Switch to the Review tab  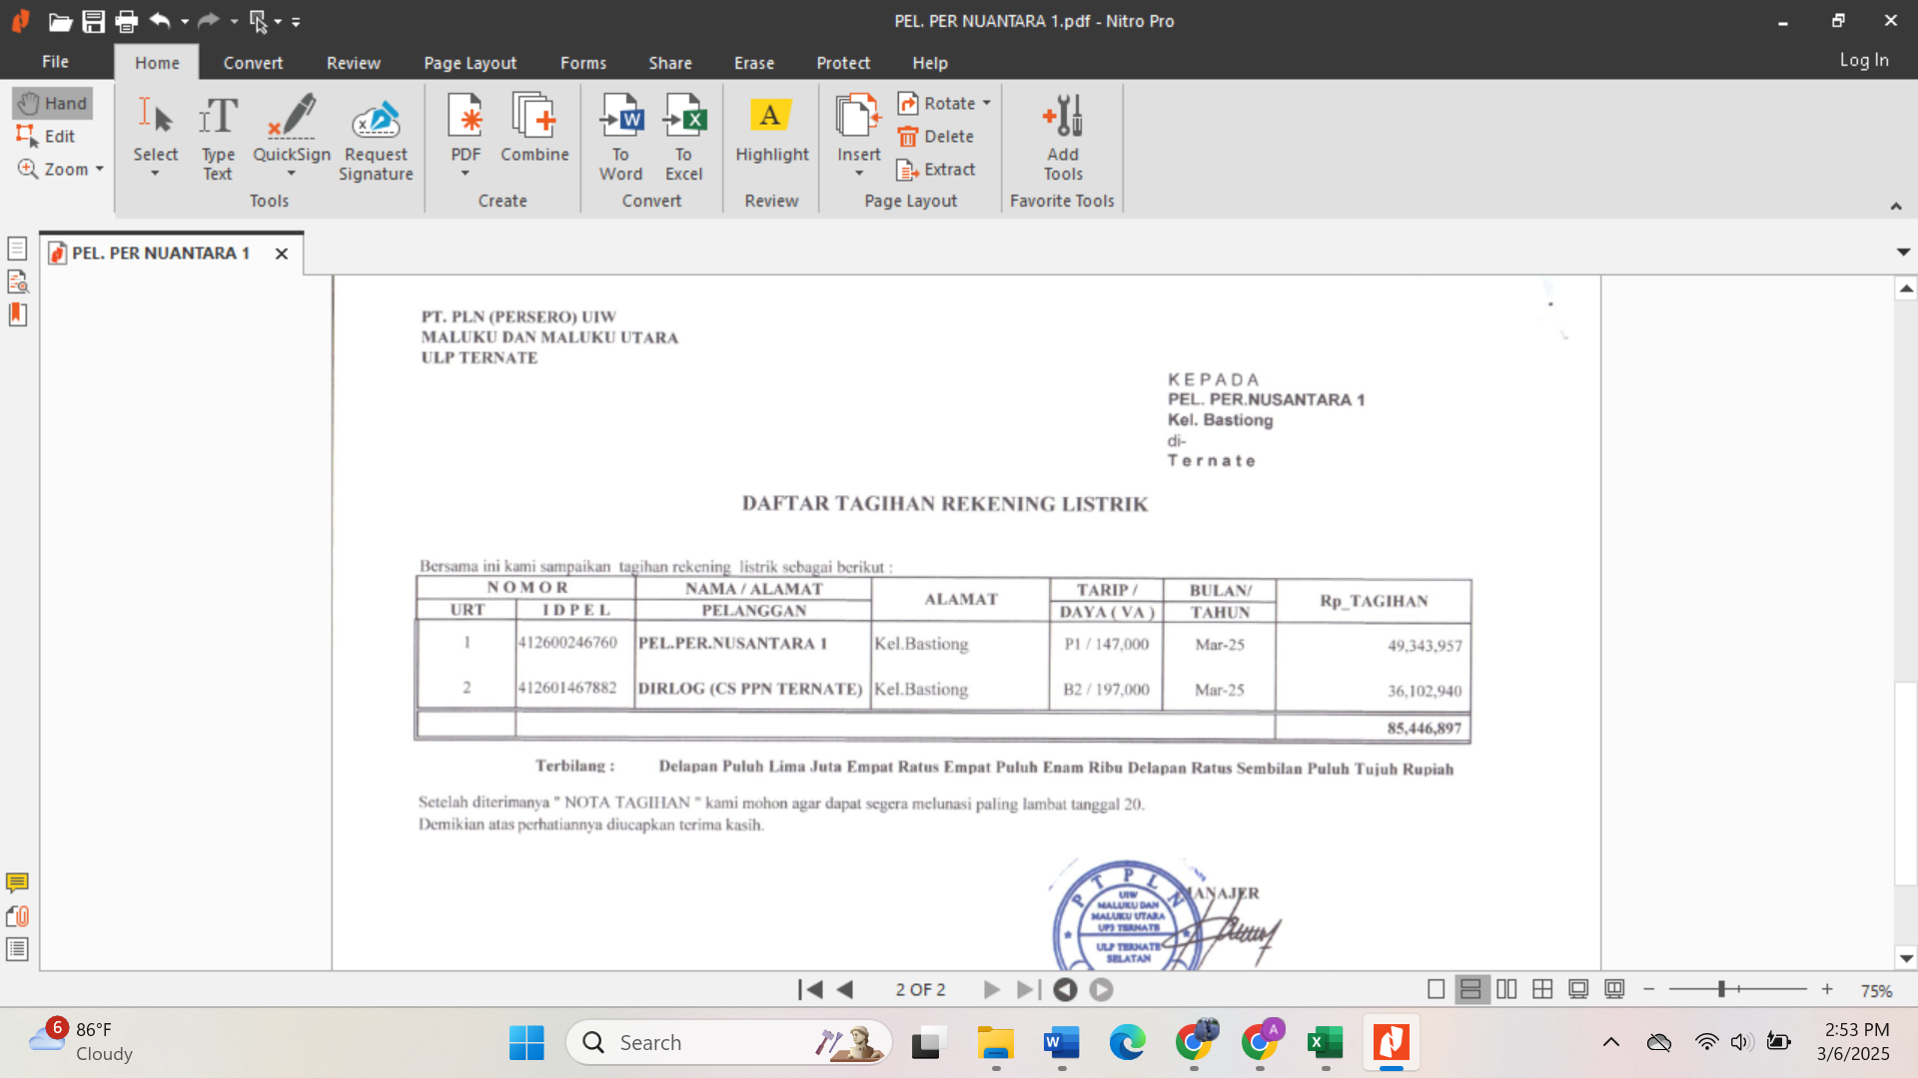354,62
